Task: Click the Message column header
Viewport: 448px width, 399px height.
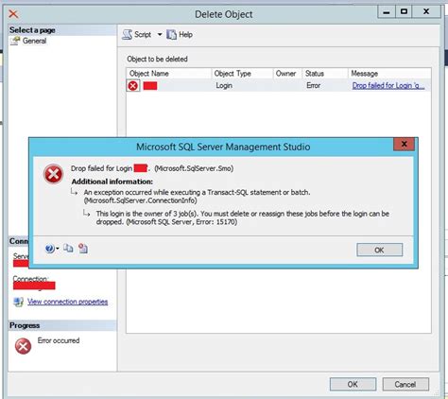Action: (x=389, y=74)
